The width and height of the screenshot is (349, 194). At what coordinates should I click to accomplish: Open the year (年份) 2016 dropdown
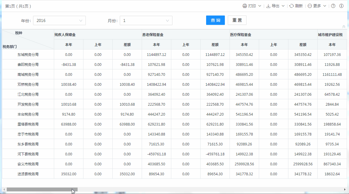(59, 20)
